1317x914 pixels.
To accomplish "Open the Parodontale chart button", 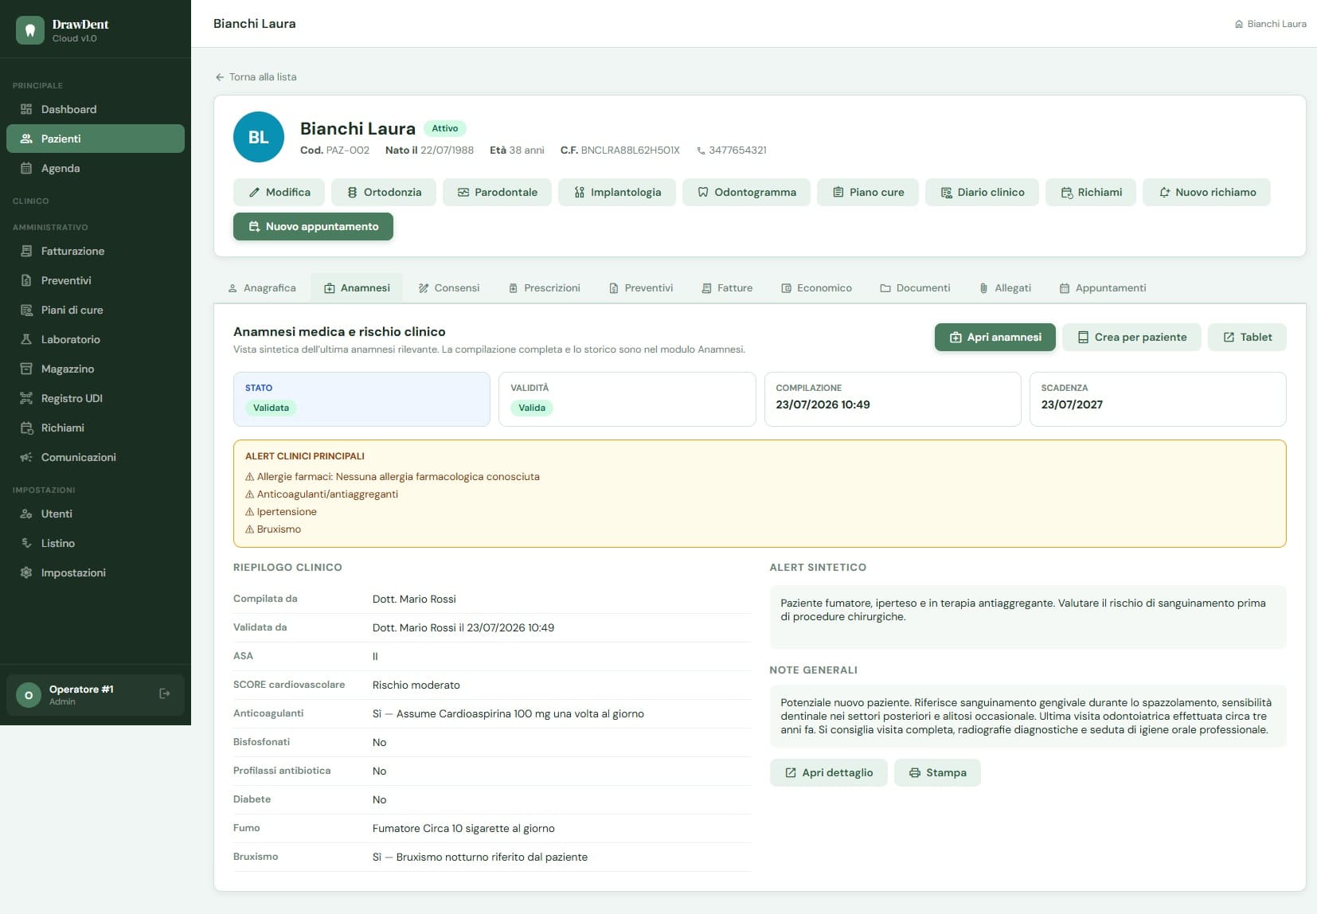I will 497,192.
